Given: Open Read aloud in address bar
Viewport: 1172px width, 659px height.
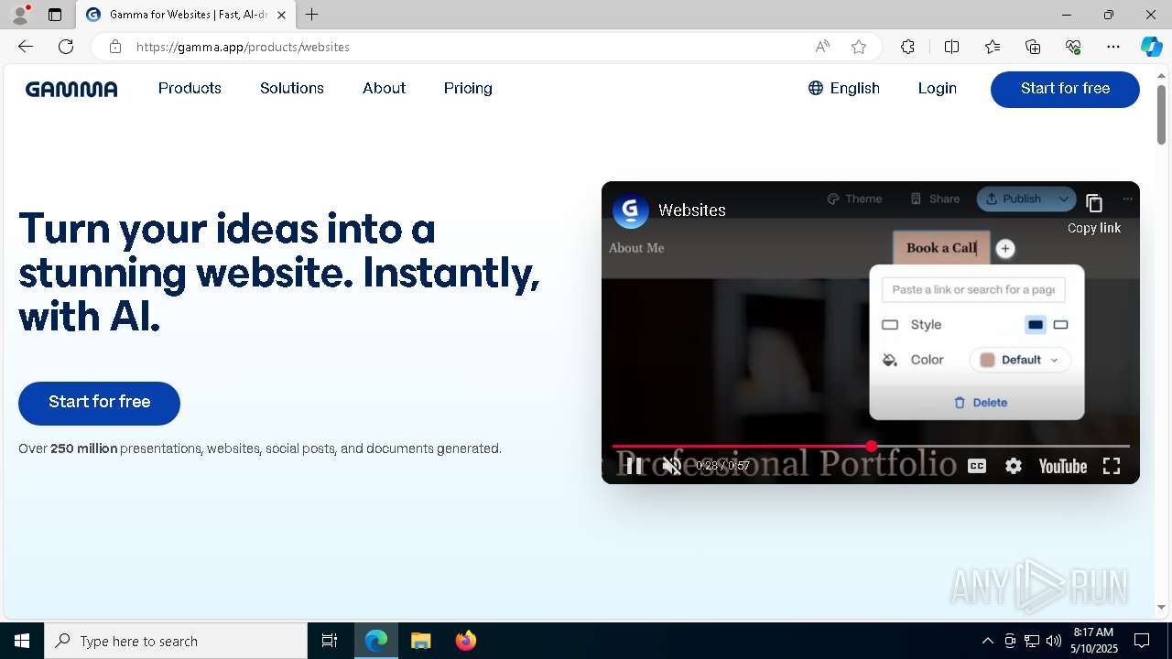Looking at the screenshot, I should click(822, 47).
